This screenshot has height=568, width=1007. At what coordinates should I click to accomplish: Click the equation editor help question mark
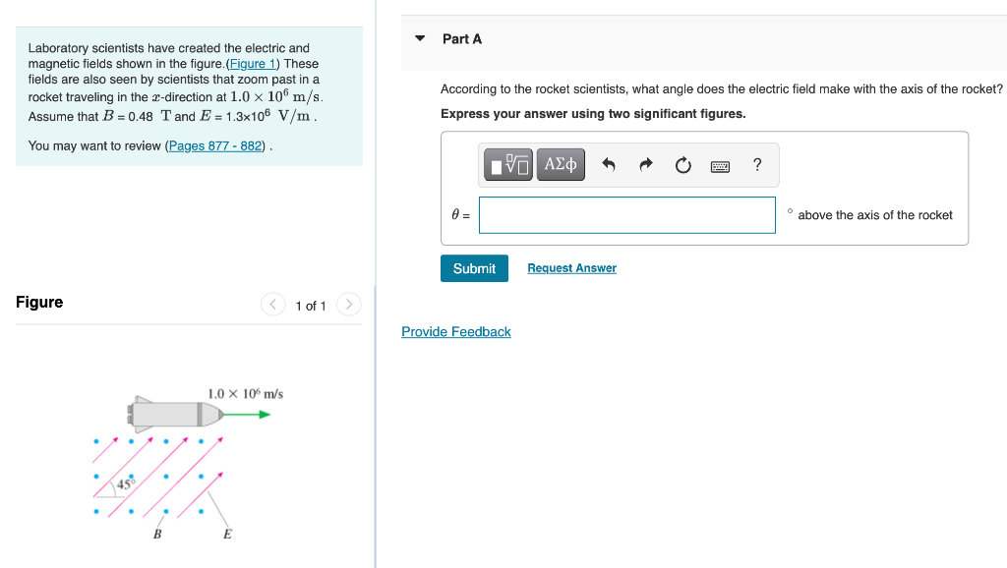pos(757,165)
